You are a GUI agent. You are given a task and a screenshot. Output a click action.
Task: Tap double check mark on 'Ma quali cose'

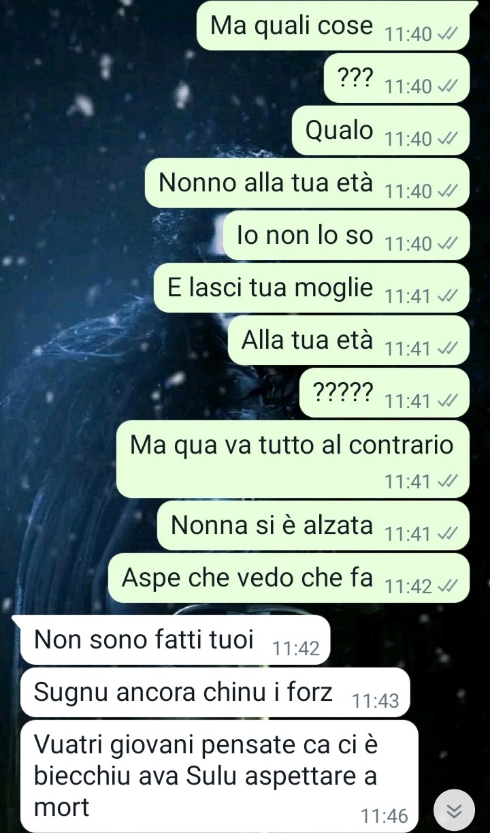448,34
